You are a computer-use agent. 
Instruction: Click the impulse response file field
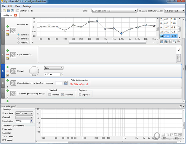59,83
